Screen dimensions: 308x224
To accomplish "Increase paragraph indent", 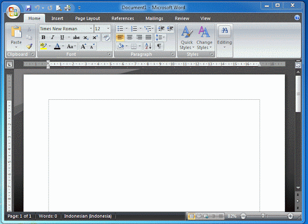I will pos(170,29).
